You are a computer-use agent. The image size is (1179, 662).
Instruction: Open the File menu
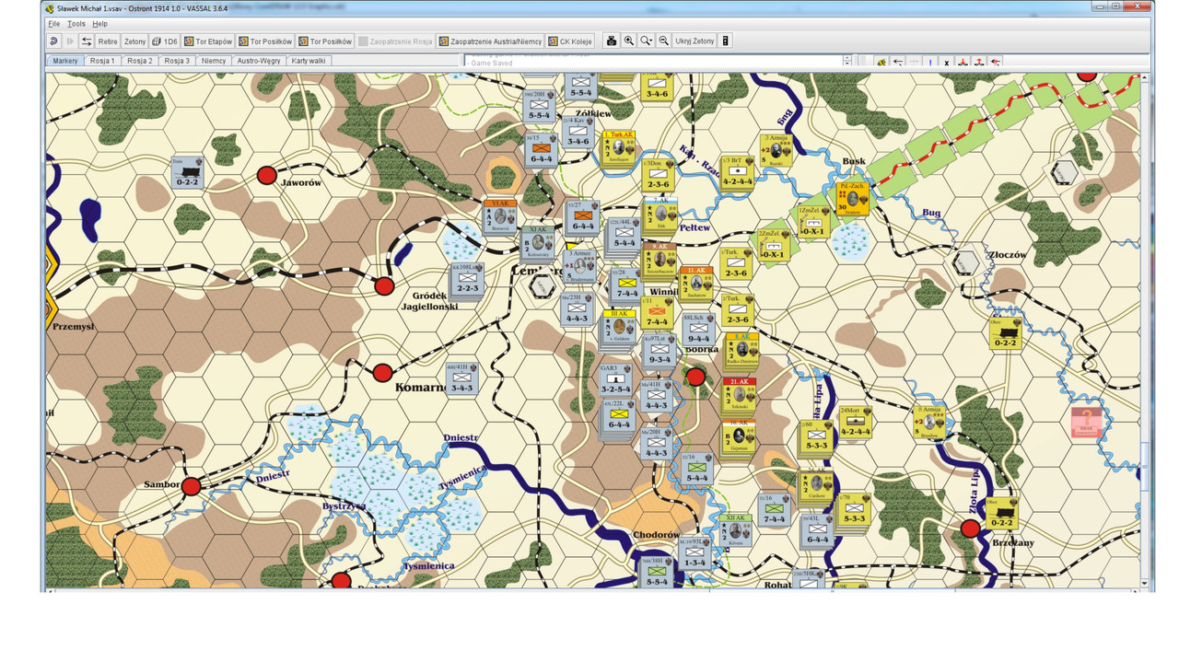(54, 24)
